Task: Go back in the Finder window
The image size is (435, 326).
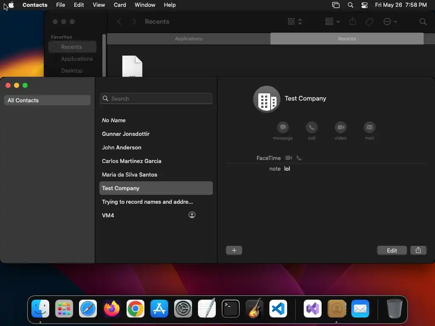Action: [119, 22]
